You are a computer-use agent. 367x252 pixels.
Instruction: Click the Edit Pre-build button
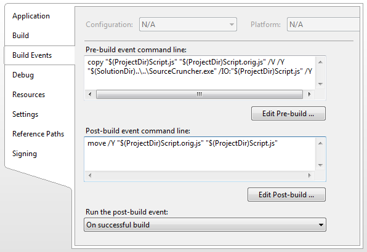coord(288,114)
